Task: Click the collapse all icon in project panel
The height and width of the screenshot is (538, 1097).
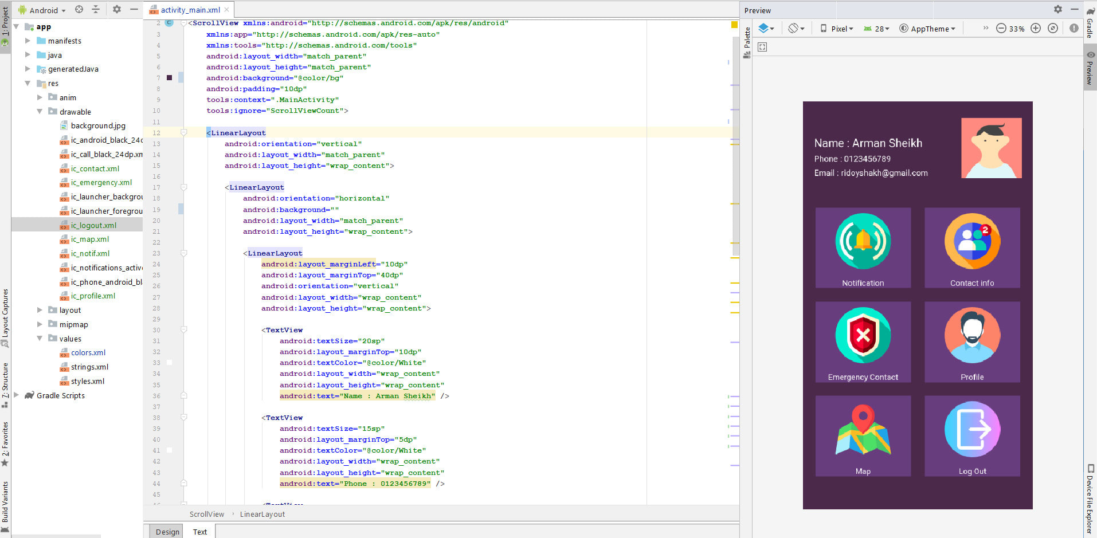Action: (96, 9)
